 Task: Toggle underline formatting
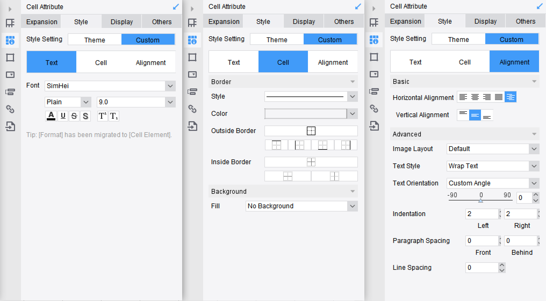[x=63, y=116]
